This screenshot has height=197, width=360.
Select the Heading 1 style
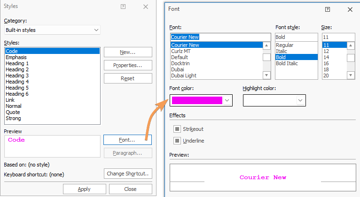click(x=17, y=63)
